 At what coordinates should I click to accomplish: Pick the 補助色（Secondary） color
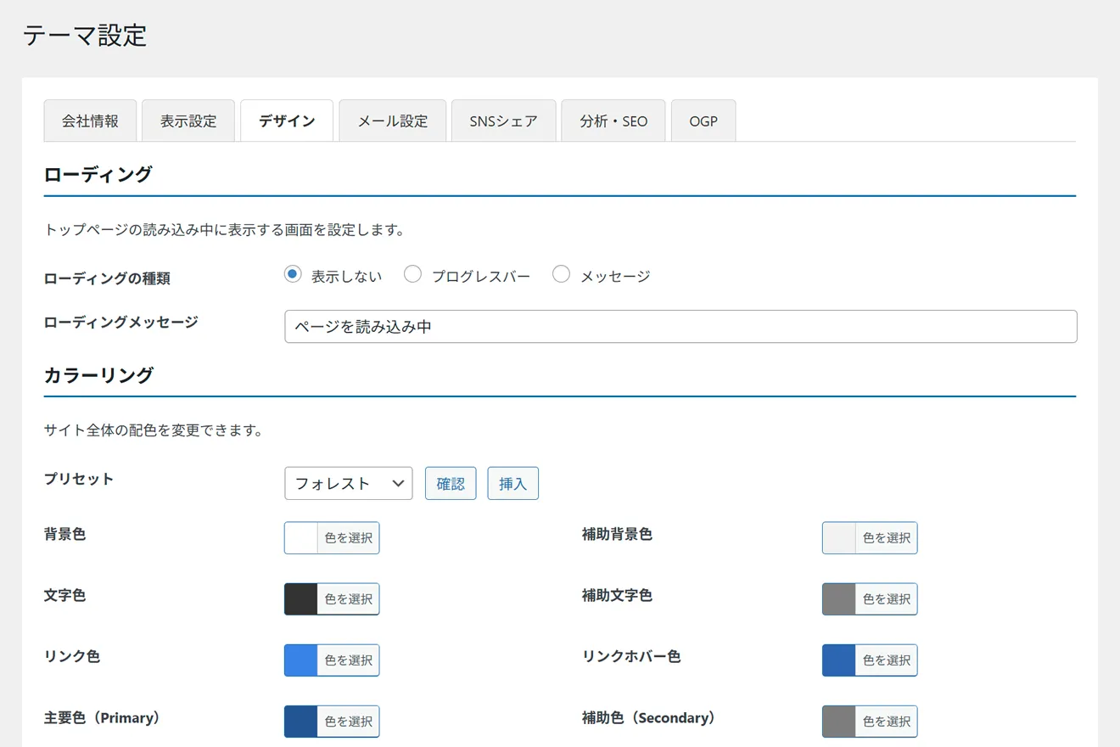[x=870, y=722]
